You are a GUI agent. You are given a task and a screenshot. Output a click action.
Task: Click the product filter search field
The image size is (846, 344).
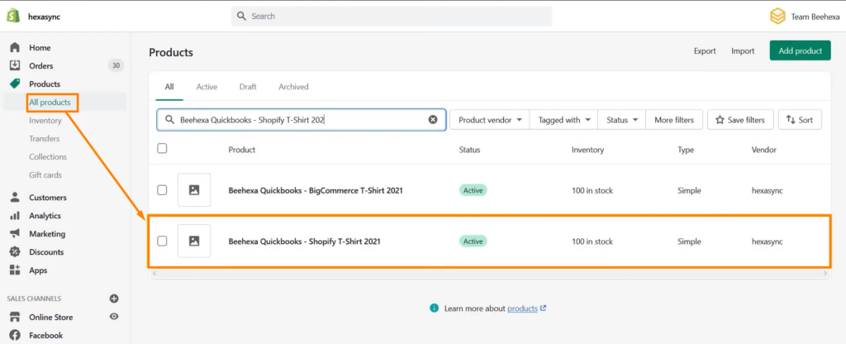pos(302,120)
